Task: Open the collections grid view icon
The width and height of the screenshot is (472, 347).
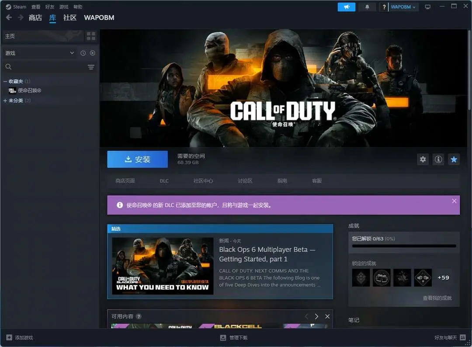Action: click(x=91, y=36)
